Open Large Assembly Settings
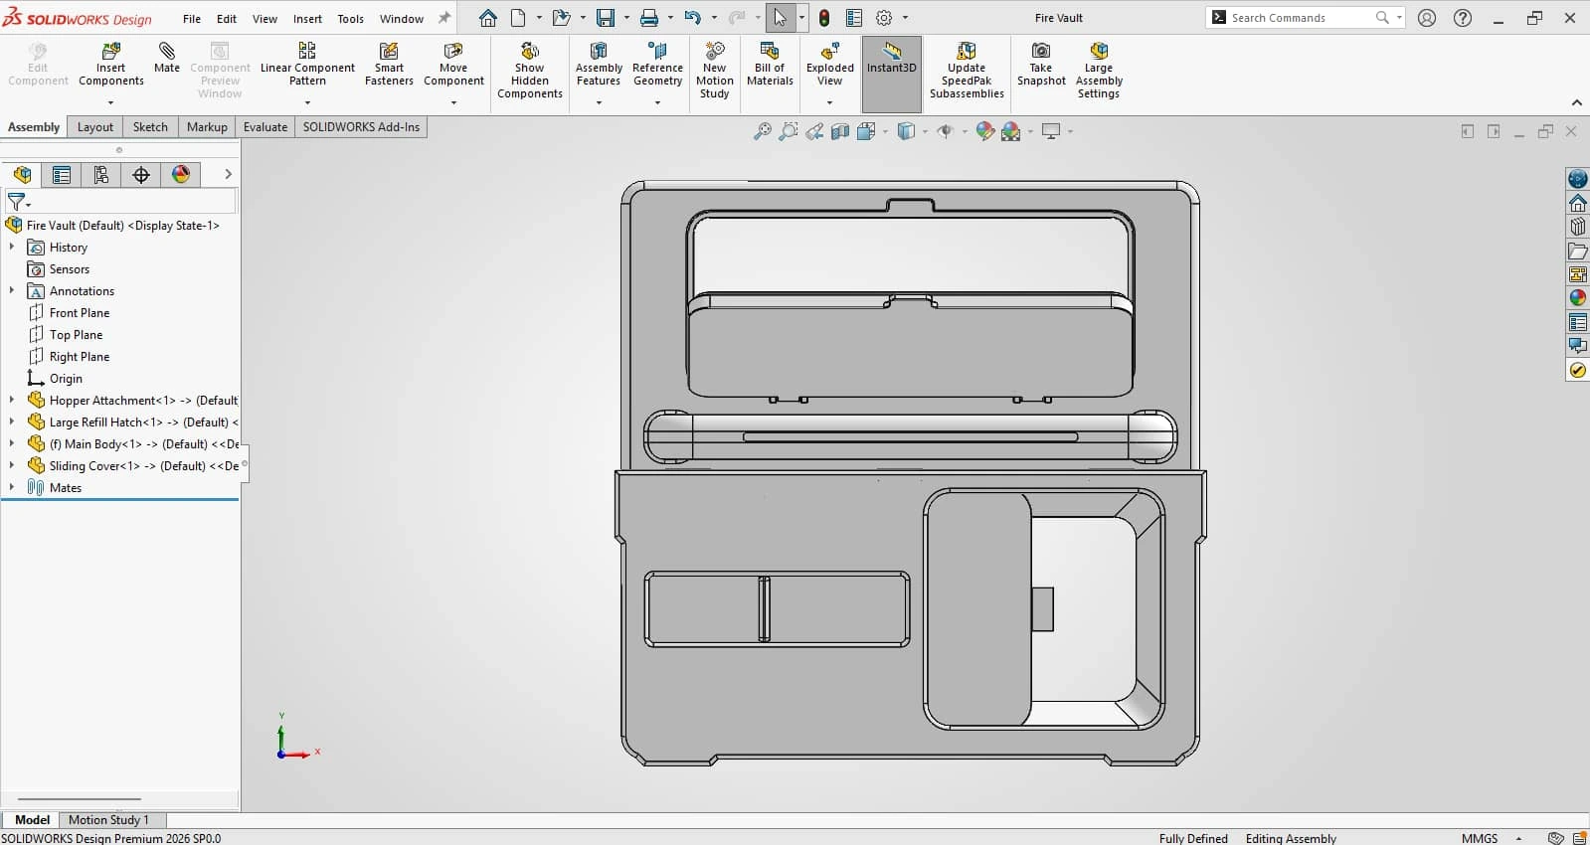Image resolution: width=1590 pixels, height=845 pixels. pyautogui.click(x=1099, y=71)
